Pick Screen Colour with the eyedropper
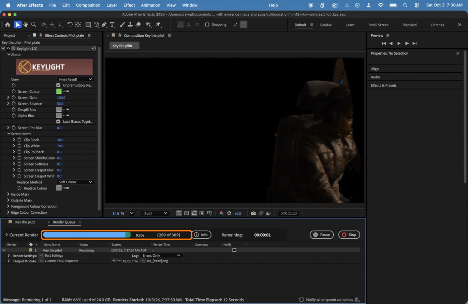468x304 pixels. click(66, 91)
